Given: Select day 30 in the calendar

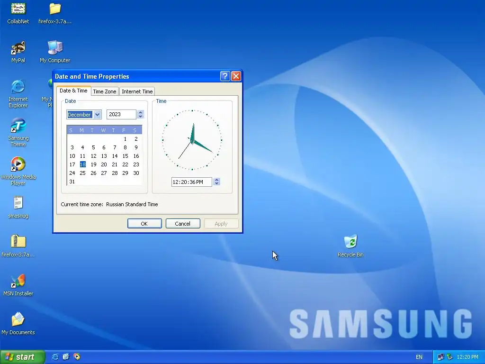Looking at the screenshot, I should click(136, 173).
